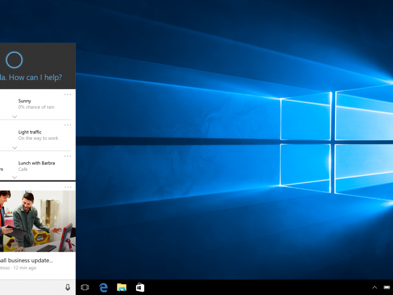Expand the Light traffic card
Viewport: 393px width, 295px height.
point(14,148)
